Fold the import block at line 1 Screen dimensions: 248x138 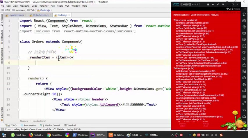point(19,21)
